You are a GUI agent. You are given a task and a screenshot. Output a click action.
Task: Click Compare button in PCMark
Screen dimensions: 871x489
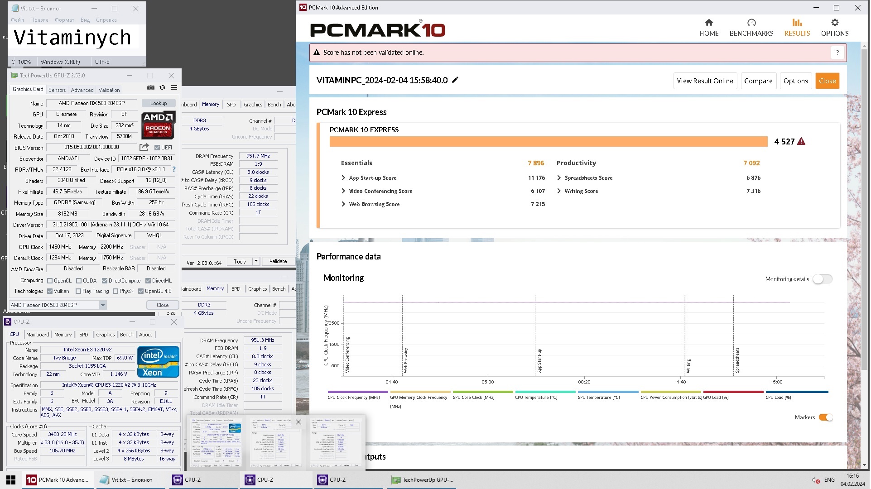[x=759, y=81]
